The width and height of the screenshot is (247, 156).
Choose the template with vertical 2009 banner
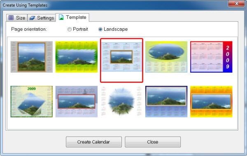pyautogui.click(x=211, y=57)
